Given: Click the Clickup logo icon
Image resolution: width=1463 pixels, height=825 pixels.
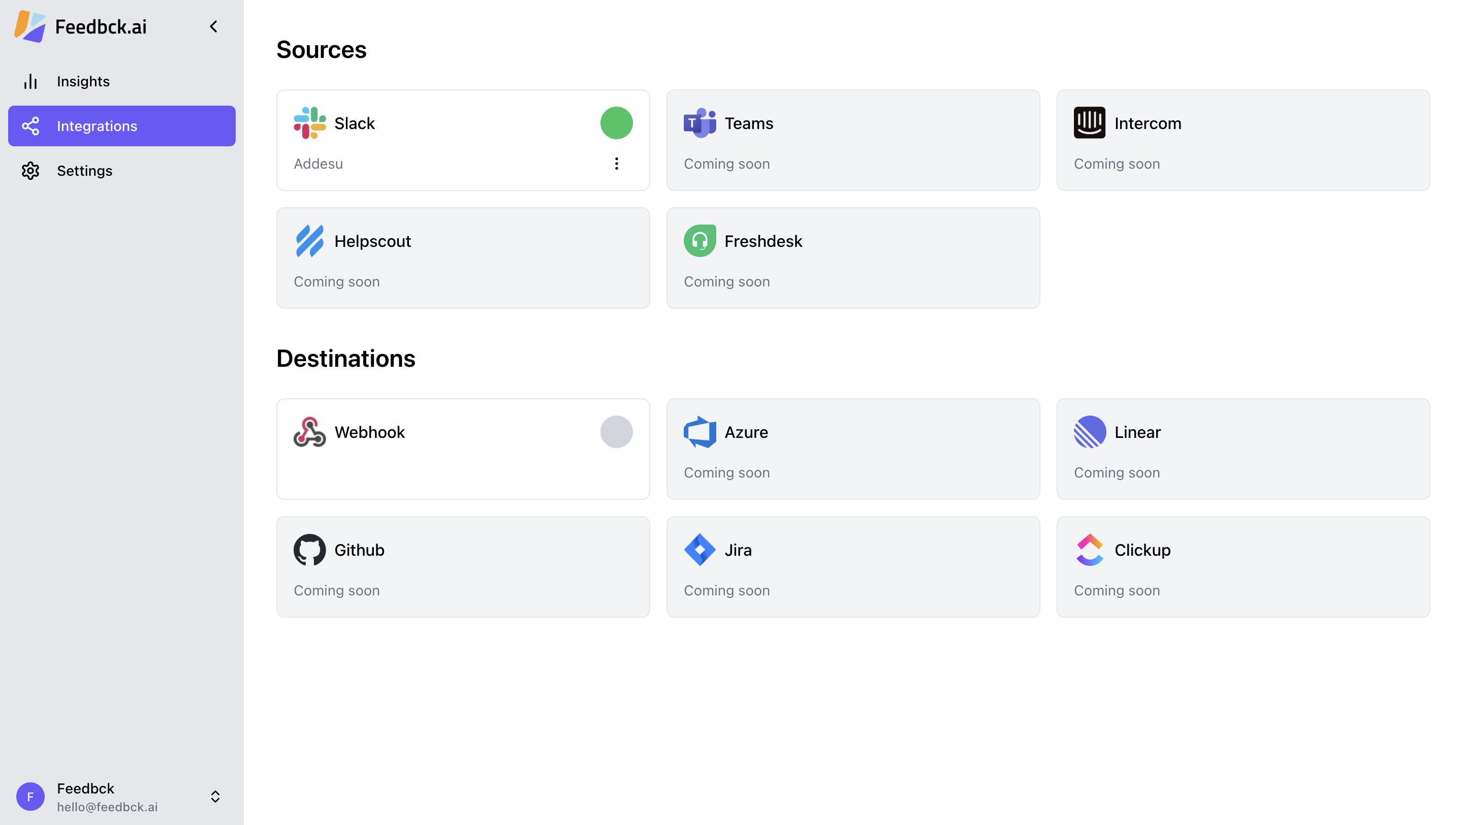Looking at the screenshot, I should 1089,550.
